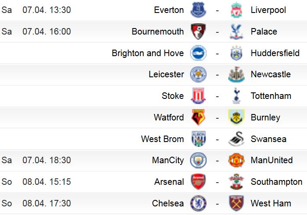Screen dimensions: 307x215
Task: Click the Leicester team name
Action: [166, 74]
